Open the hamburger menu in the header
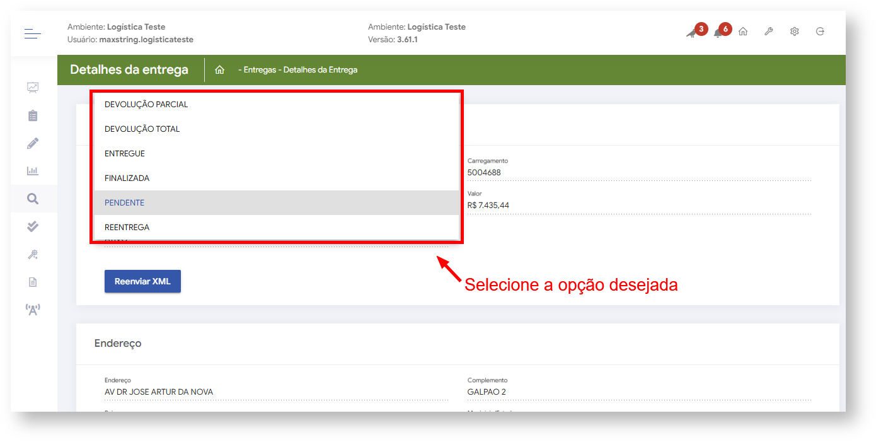 [x=33, y=33]
